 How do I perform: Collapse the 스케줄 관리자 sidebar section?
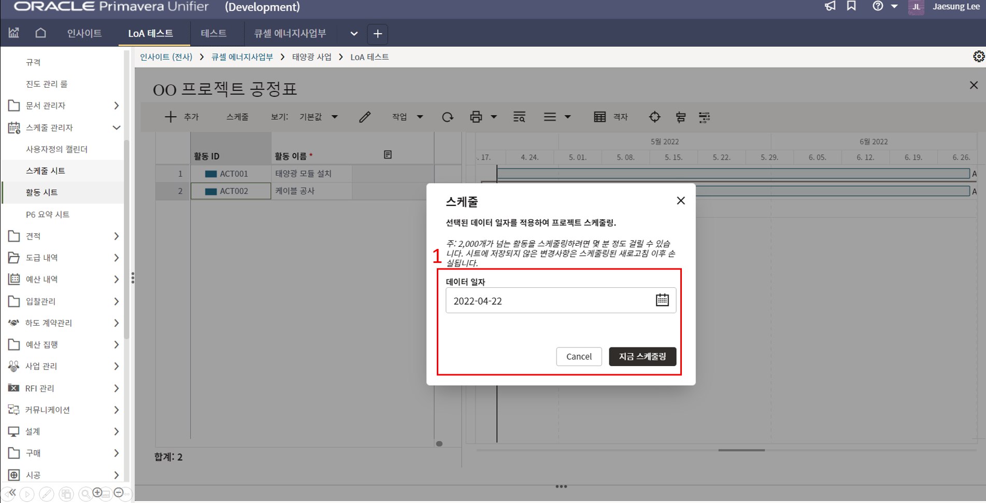116,128
